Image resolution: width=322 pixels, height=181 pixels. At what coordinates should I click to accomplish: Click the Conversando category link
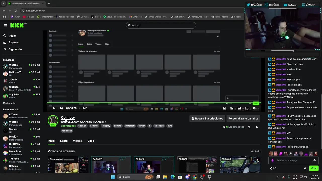(x=68, y=126)
